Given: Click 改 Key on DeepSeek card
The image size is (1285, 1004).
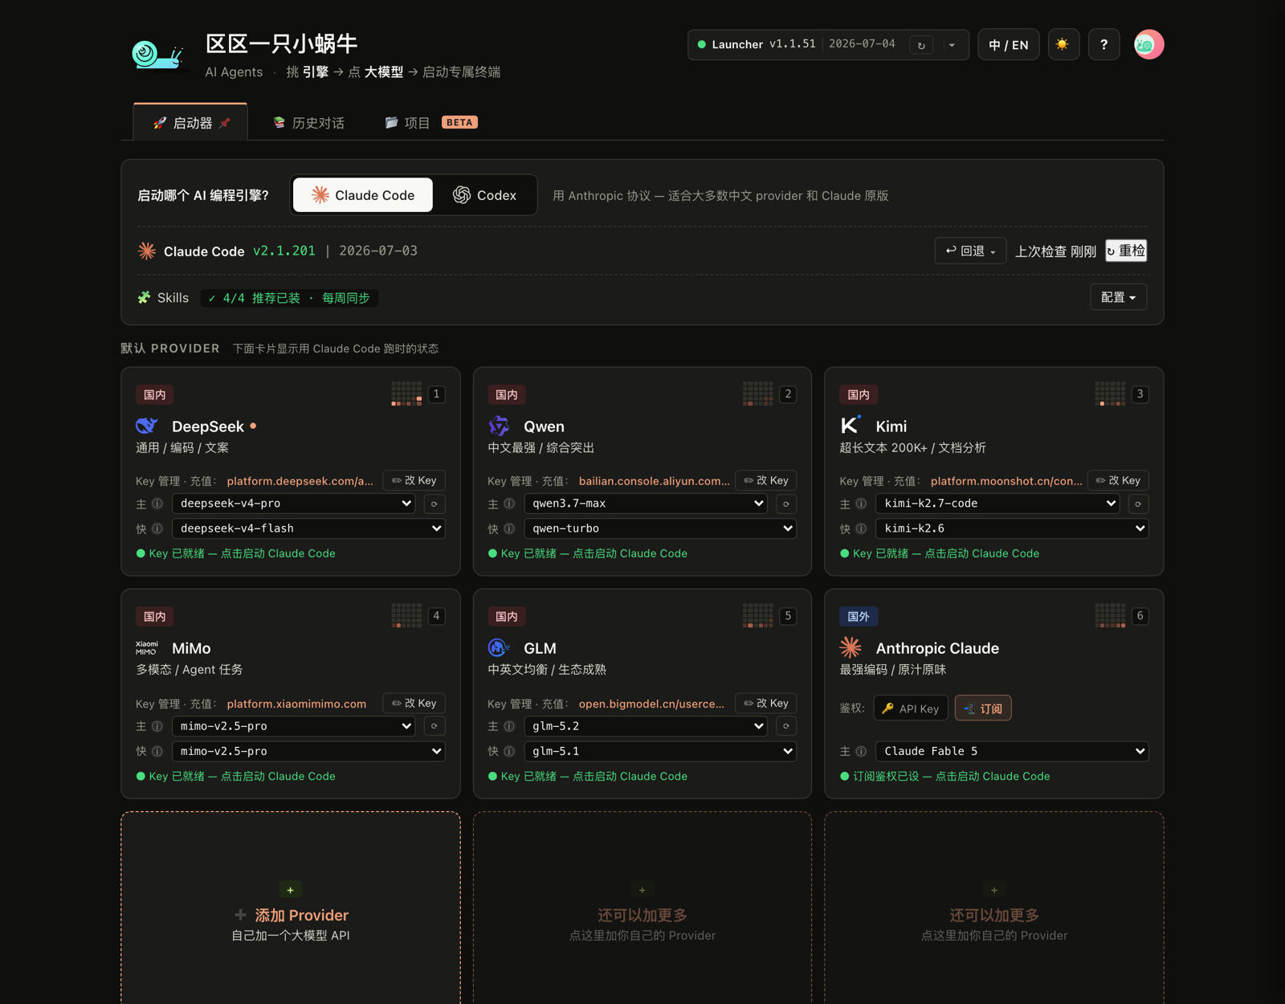Looking at the screenshot, I should coord(414,480).
